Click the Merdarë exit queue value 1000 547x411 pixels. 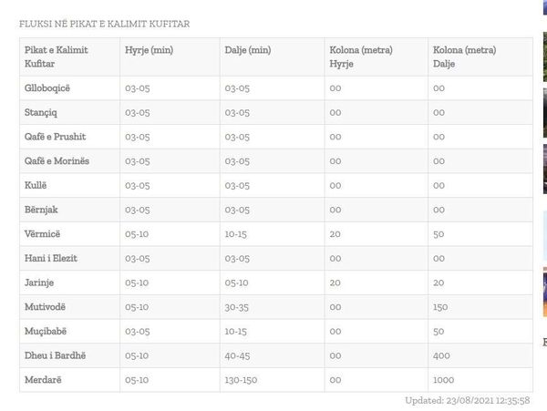[x=443, y=380]
